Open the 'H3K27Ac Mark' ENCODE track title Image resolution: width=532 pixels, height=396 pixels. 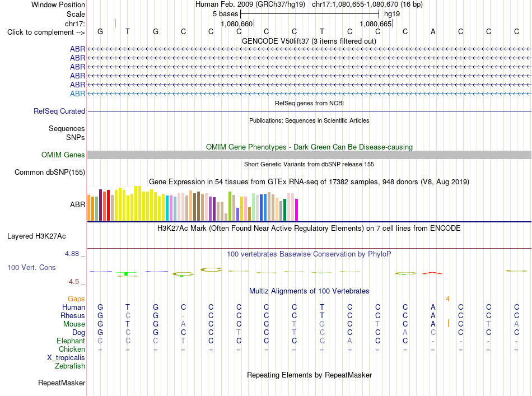coord(309,229)
